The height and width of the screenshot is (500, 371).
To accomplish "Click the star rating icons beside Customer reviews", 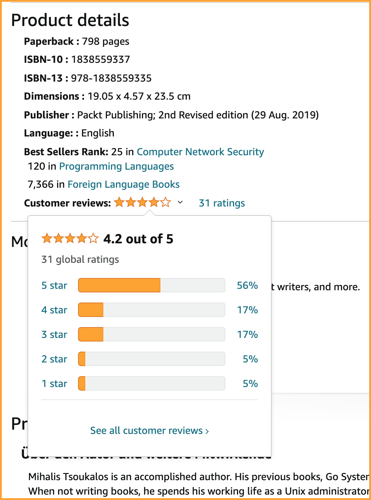I will point(142,203).
